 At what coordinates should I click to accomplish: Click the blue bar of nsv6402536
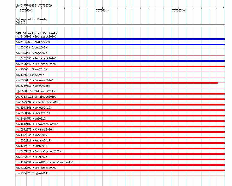pos(120,61)
